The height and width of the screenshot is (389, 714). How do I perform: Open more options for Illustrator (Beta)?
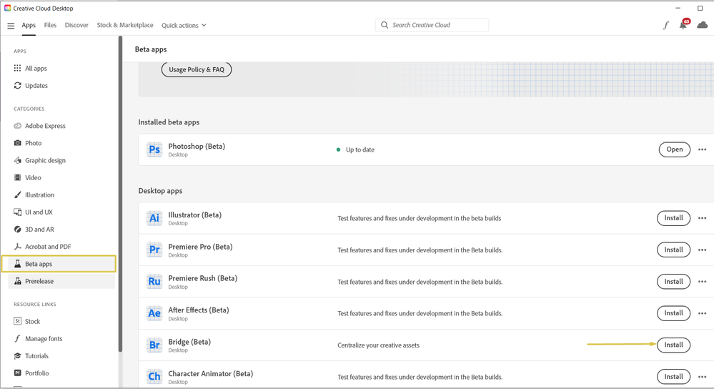click(x=702, y=218)
